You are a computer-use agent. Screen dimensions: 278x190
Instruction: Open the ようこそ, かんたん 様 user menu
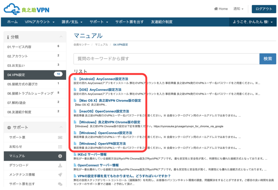(253, 22)
